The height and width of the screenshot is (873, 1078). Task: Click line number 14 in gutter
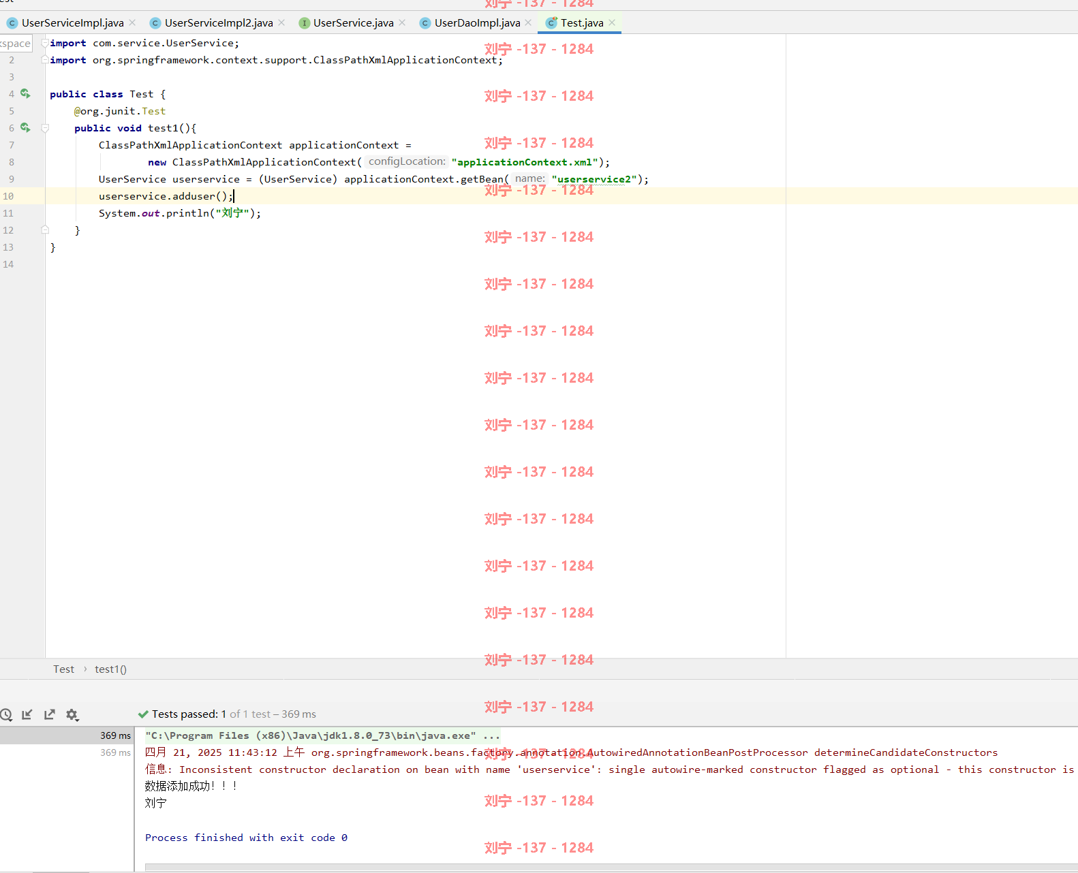click(8, 264)
